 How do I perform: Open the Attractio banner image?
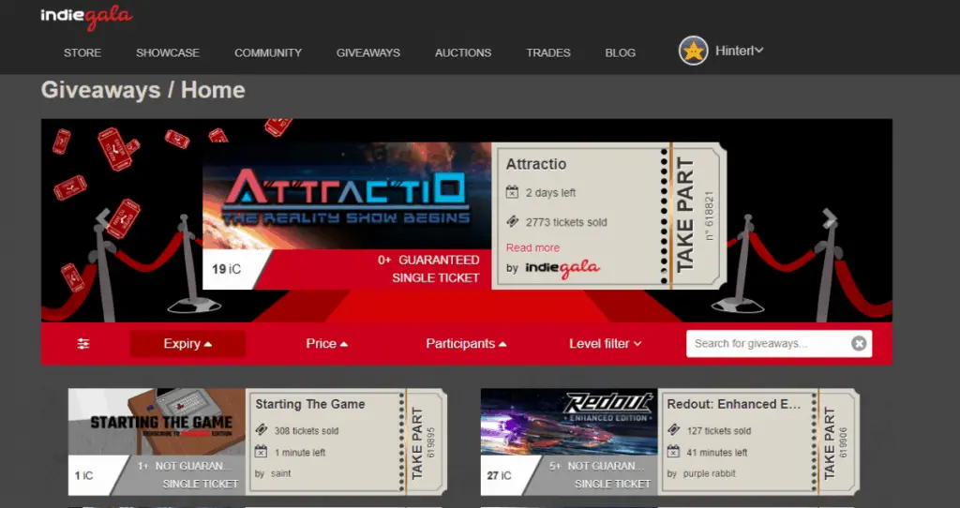(x=347, y=196)
